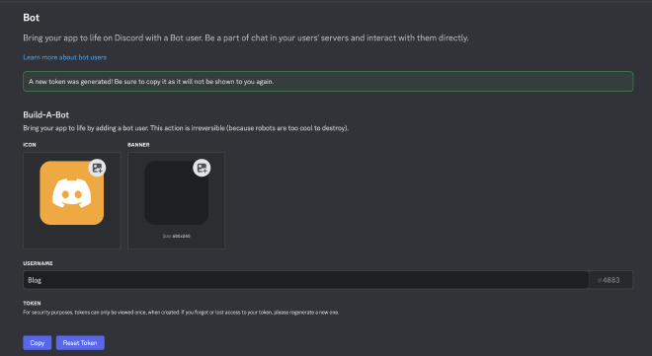Click the Reset Token button

pos(80,343)
